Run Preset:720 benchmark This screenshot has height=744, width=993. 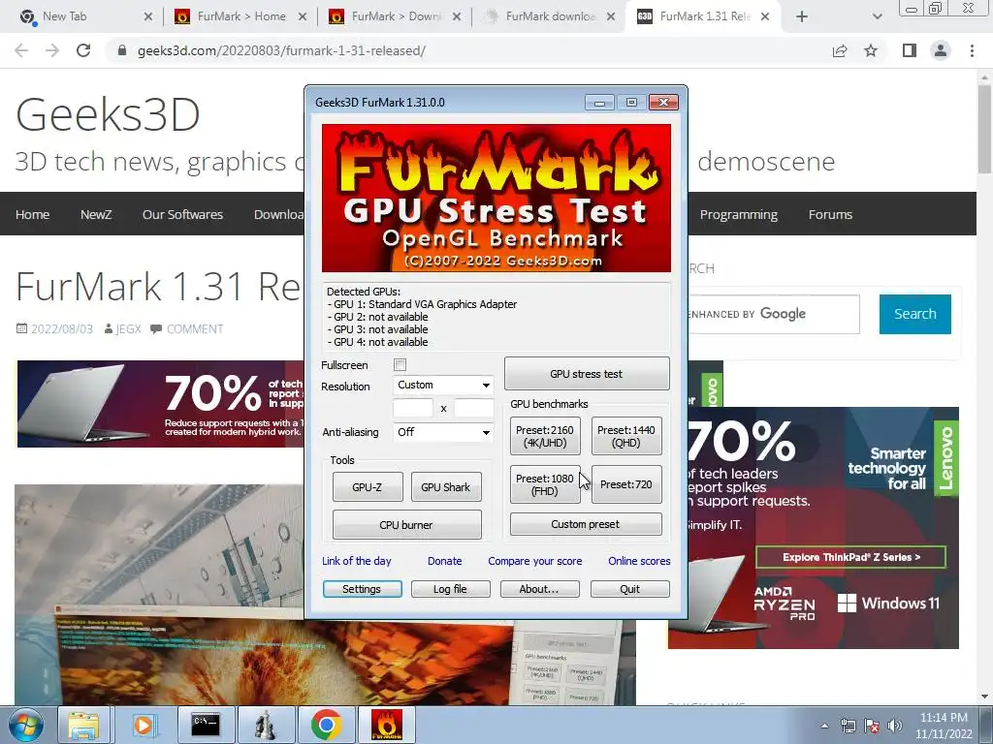coord(626,484)
